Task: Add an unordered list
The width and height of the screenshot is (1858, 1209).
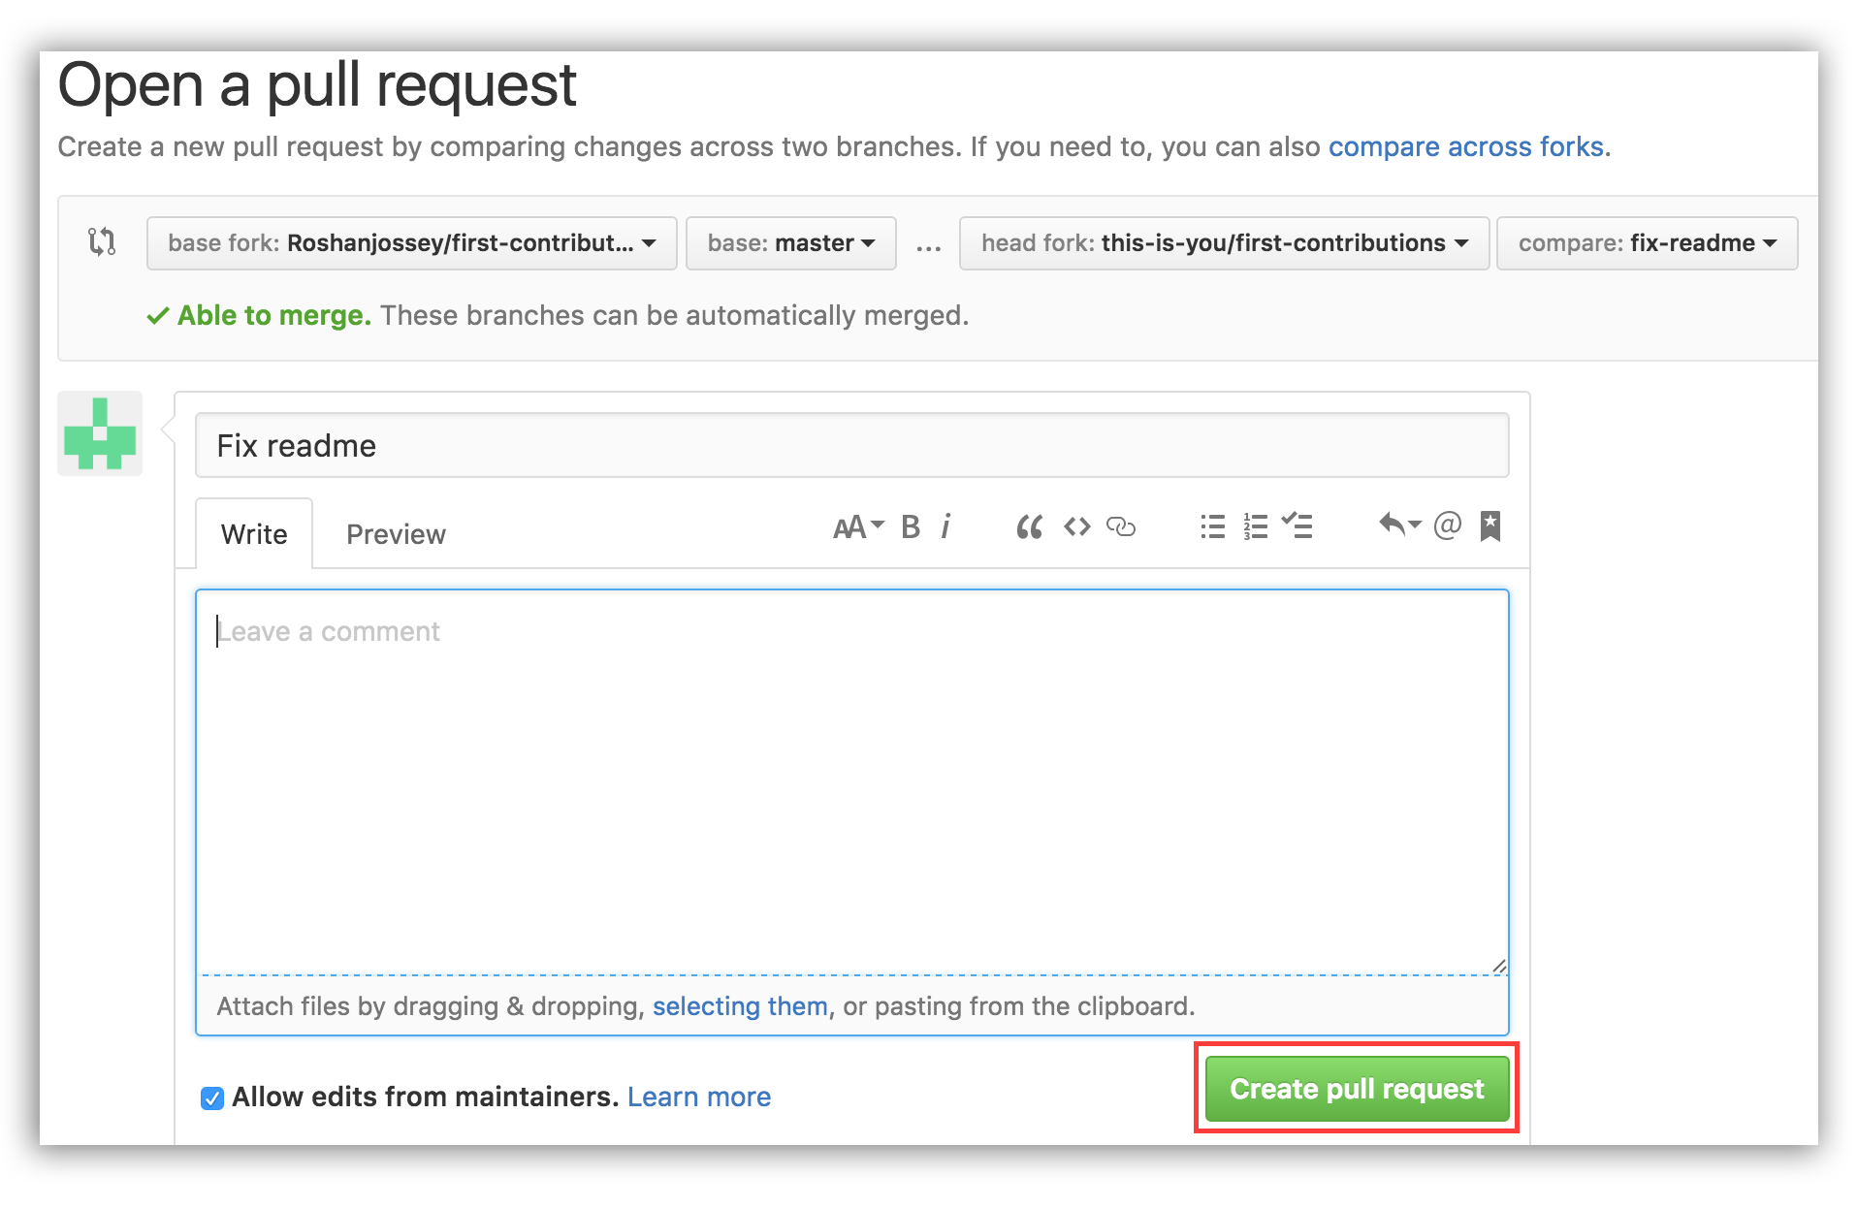Action: tap(1212, 526)
